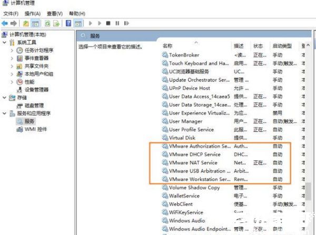Image resolution: width=316 pixels, height=235 pixels.
Task: Select WMI 控件 in the tree
Action: pyautogui.click(x=36, y=129)
